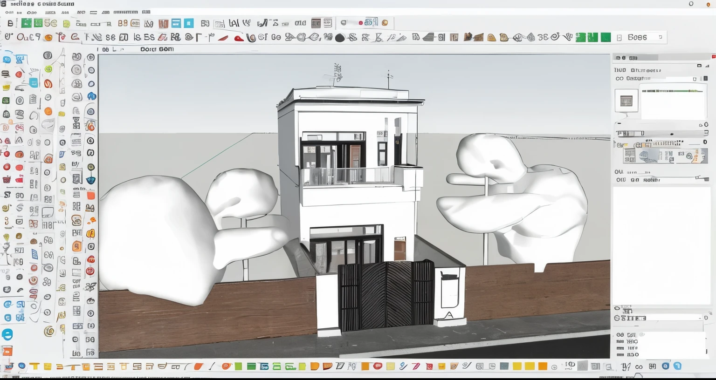Click the red wedge-shaped tool icon
This screenshot has width=716, height=380.
tap(223, 38)
